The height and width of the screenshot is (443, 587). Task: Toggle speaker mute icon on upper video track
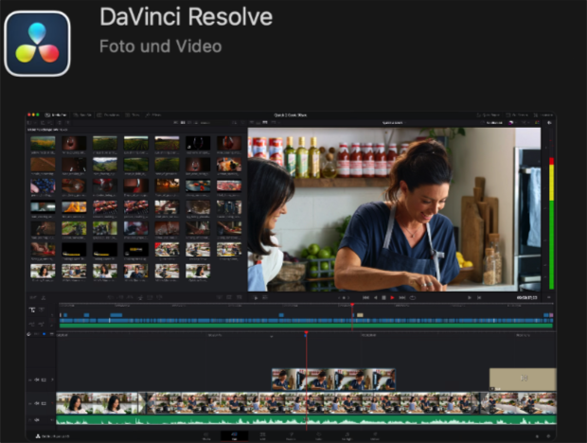point(37,380)
